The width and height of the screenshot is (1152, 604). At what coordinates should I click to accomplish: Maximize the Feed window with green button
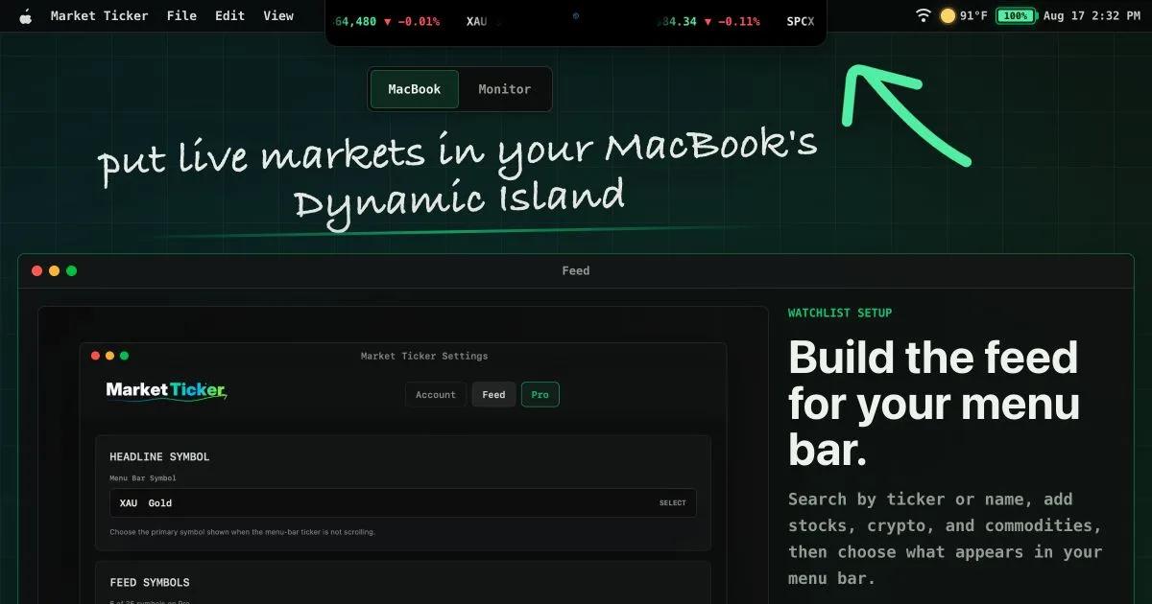(x=71, y=271)
